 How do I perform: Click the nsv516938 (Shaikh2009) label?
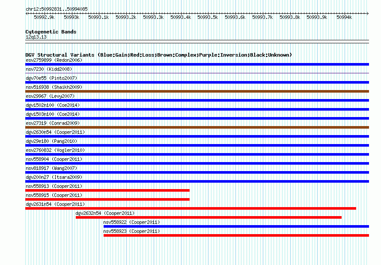click(x=54, y=87)
